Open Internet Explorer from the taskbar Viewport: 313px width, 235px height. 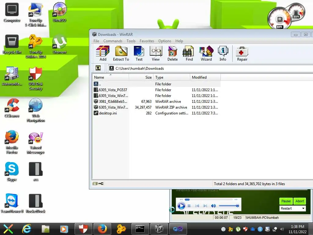27,229
